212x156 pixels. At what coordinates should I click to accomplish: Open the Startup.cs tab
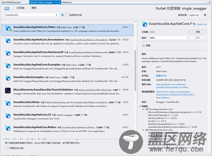[x=67, y=2]
